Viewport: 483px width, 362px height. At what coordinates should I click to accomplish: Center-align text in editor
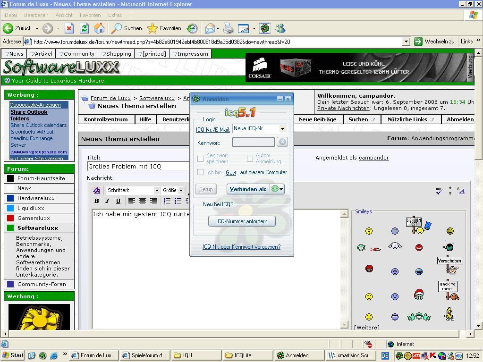click(142, 201)
